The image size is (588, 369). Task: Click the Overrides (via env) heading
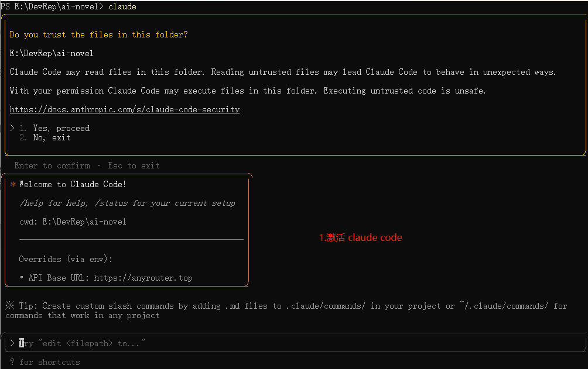(x=66, y=259)
